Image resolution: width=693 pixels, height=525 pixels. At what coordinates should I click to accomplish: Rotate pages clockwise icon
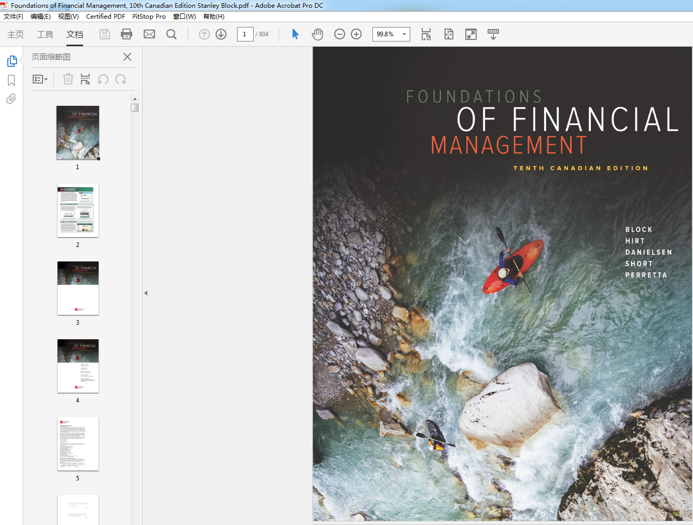point(121,79)
